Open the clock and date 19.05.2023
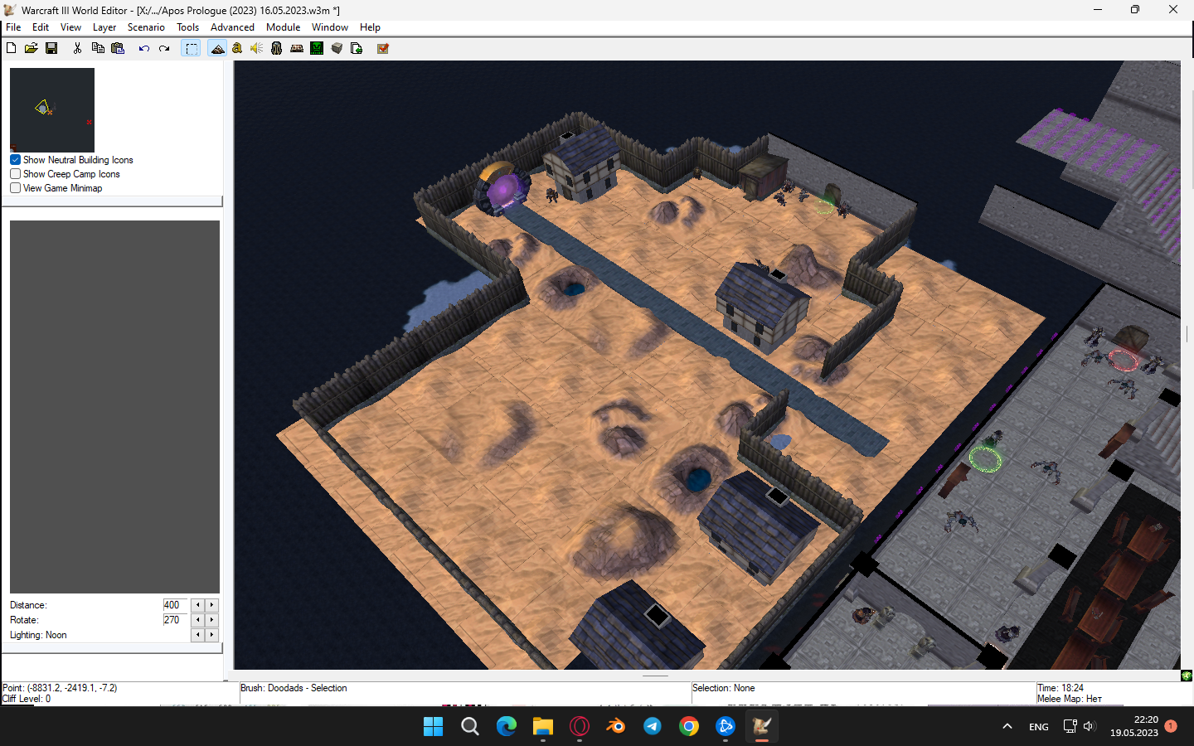The image size is (1194, 746). point(1134,726)
